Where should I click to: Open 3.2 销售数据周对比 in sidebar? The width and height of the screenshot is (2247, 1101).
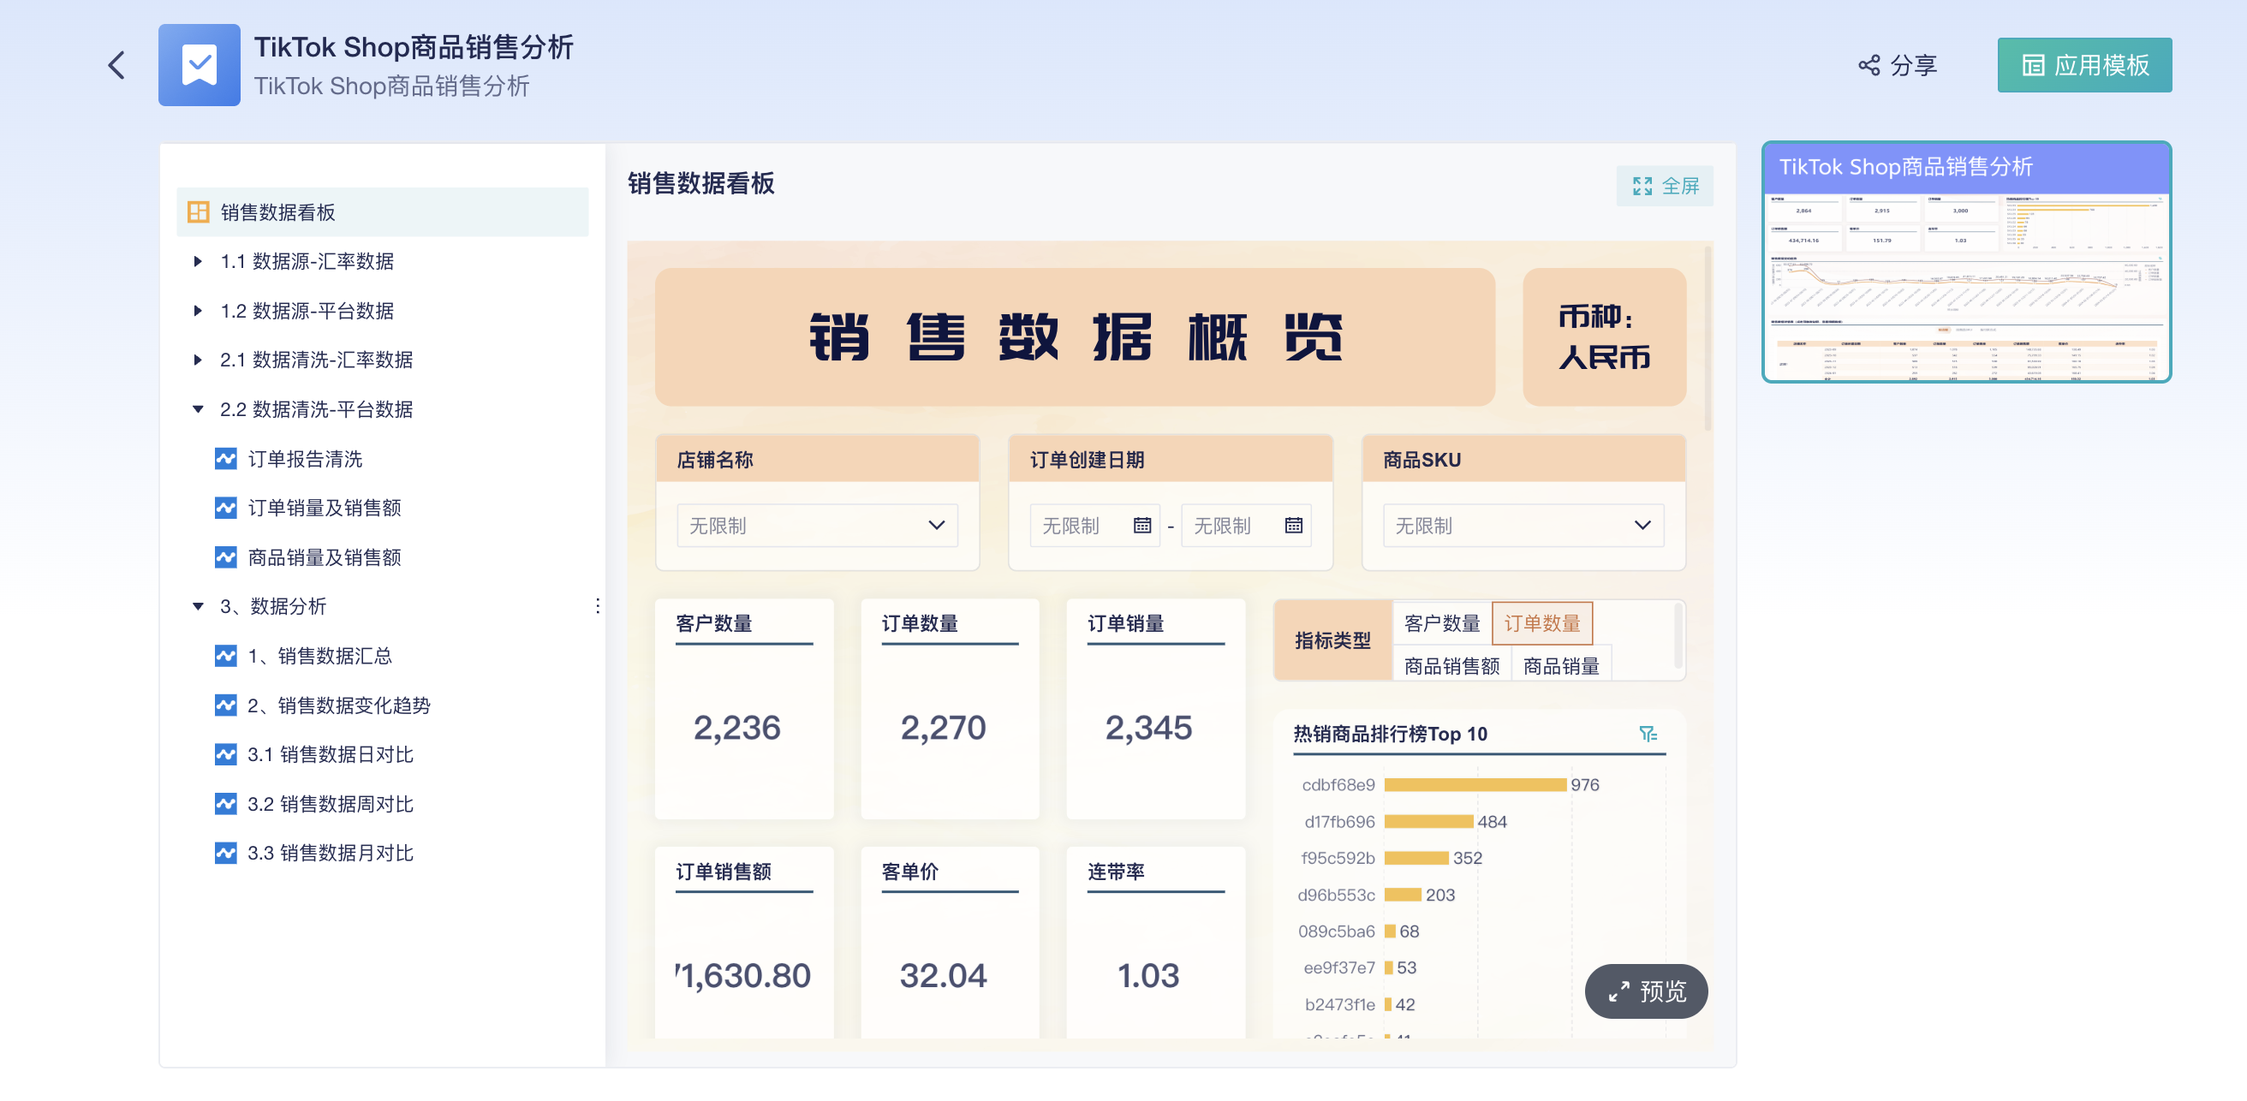(330, 804)
